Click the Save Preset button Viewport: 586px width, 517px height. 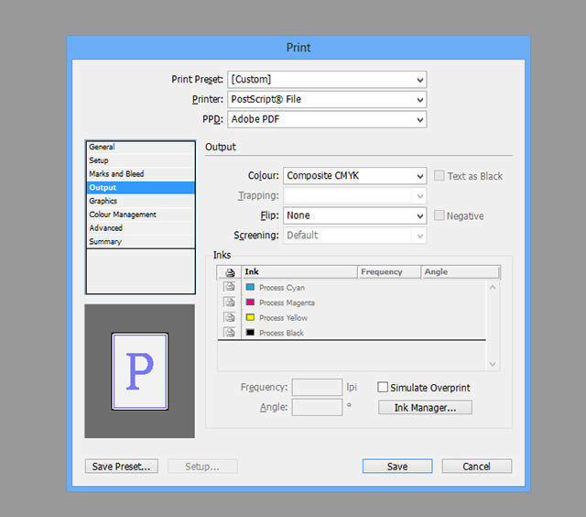click(122, 467)
